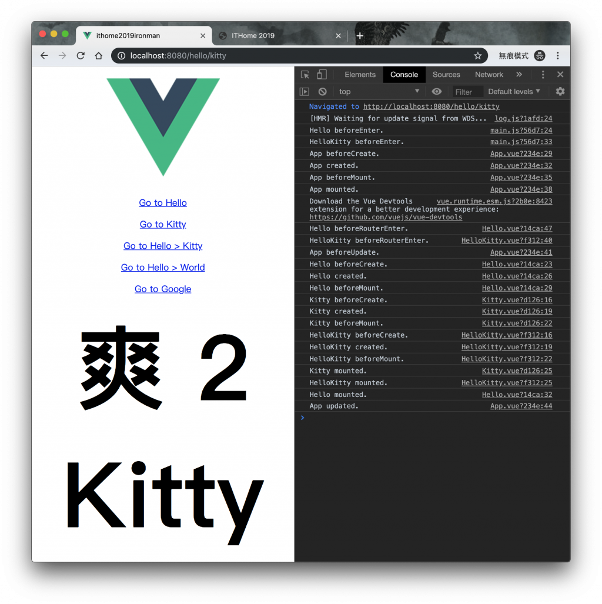Open the vue-devtools GitHub link
602x604 pixels.
[386, 217]
